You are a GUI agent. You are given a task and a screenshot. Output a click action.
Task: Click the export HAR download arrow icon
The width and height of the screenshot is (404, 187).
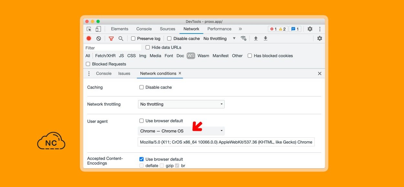coord(265,38)
